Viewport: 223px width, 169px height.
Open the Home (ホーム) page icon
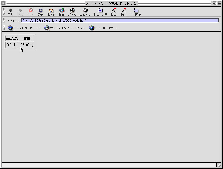pyautogui.click(x=51, y=10)
